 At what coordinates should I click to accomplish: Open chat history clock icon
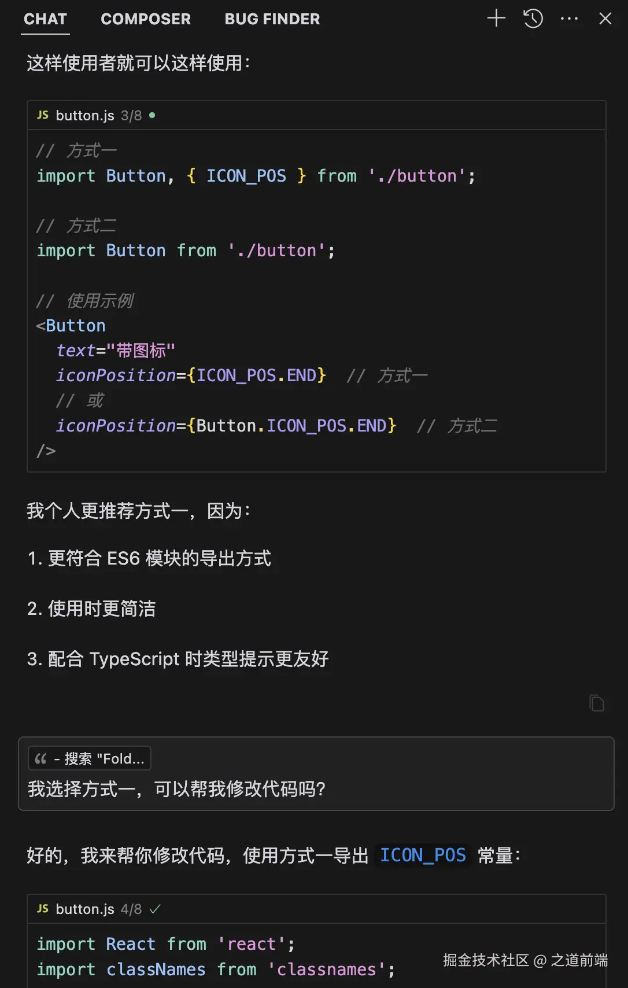pyautogui.click(x=533, y=19)
